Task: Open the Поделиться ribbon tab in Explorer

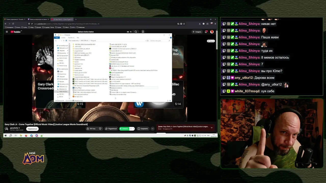Action: tap(71, 38)
